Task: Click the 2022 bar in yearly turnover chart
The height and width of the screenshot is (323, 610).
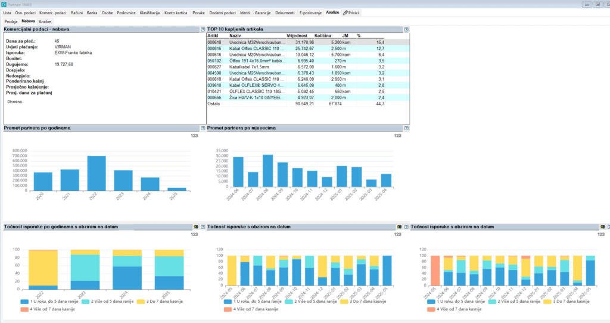Action: click(x=97, y=173)
